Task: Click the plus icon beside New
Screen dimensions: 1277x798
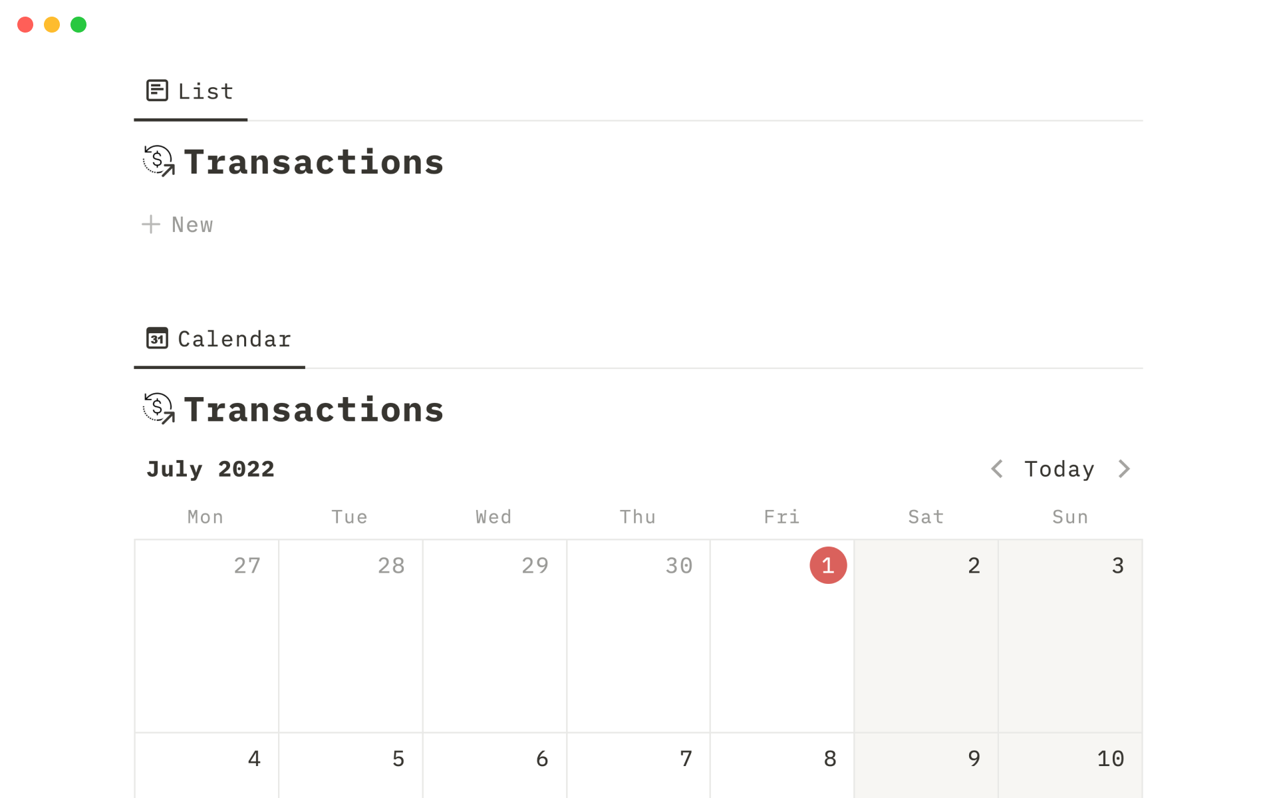Action: [151, 225]
